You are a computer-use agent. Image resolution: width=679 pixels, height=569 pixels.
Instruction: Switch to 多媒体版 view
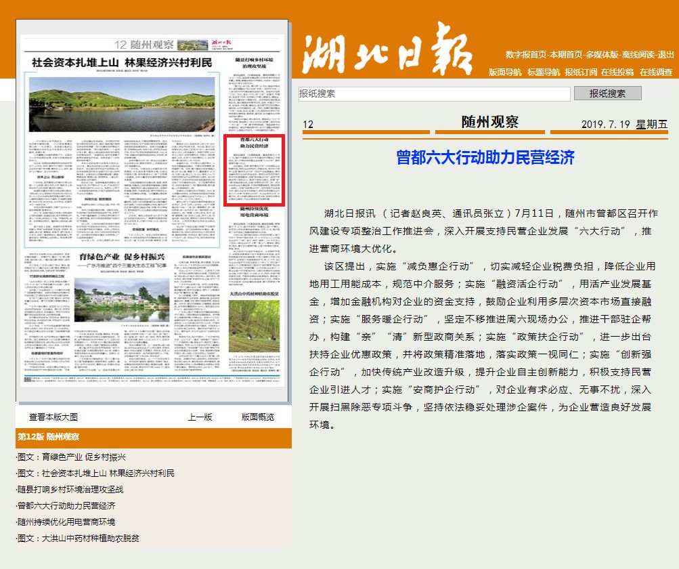[602, 55]
